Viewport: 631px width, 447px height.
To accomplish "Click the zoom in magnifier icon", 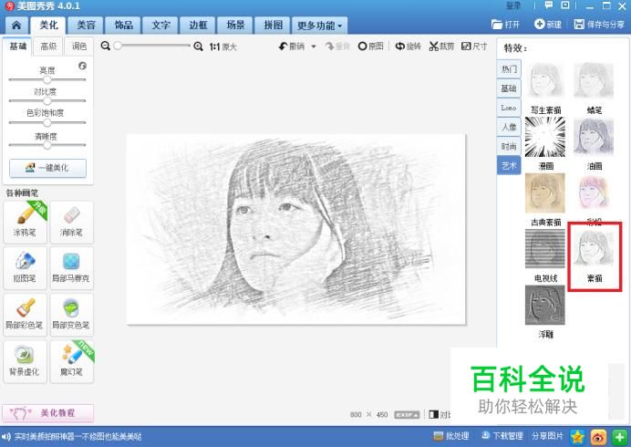I will [198, 47].
